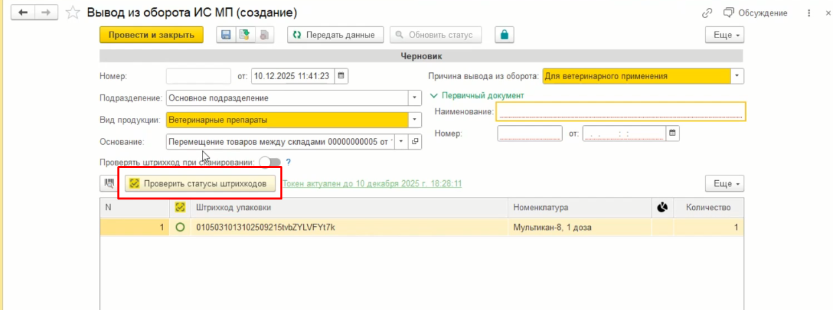The width and height of the screenshot is (833, 310).
Task: Expand the "Причина вывода из оборота" dropdown
Action: click(x=738, y=76)
